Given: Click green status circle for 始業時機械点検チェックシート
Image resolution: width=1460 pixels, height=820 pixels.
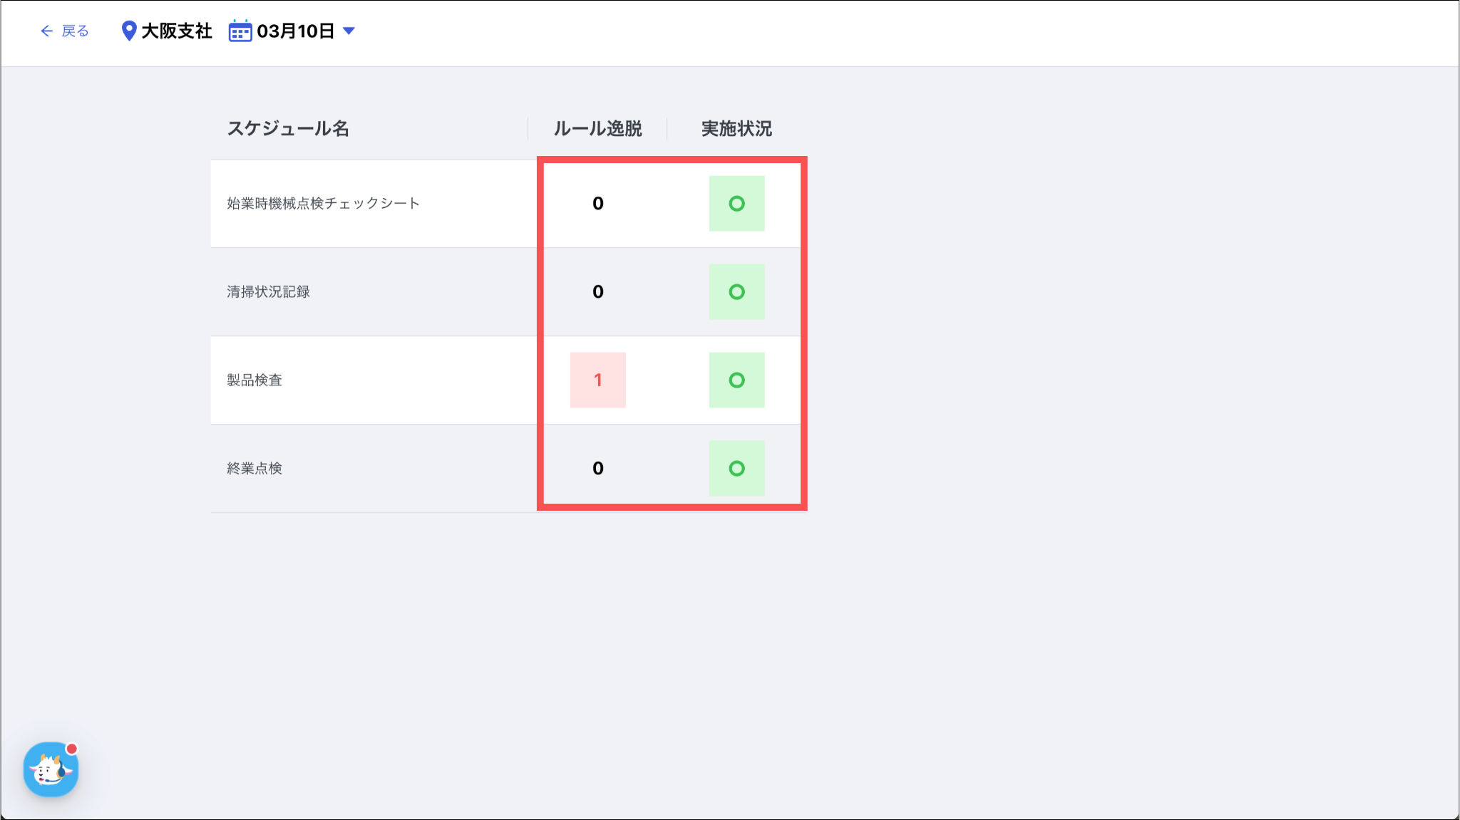Looking at the screenshot, I should click(x=736, y=204).
